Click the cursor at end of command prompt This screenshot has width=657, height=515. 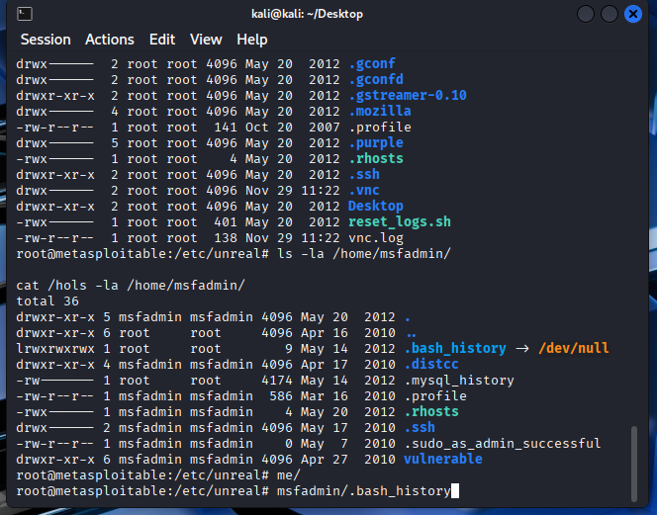tap(455, 491)
